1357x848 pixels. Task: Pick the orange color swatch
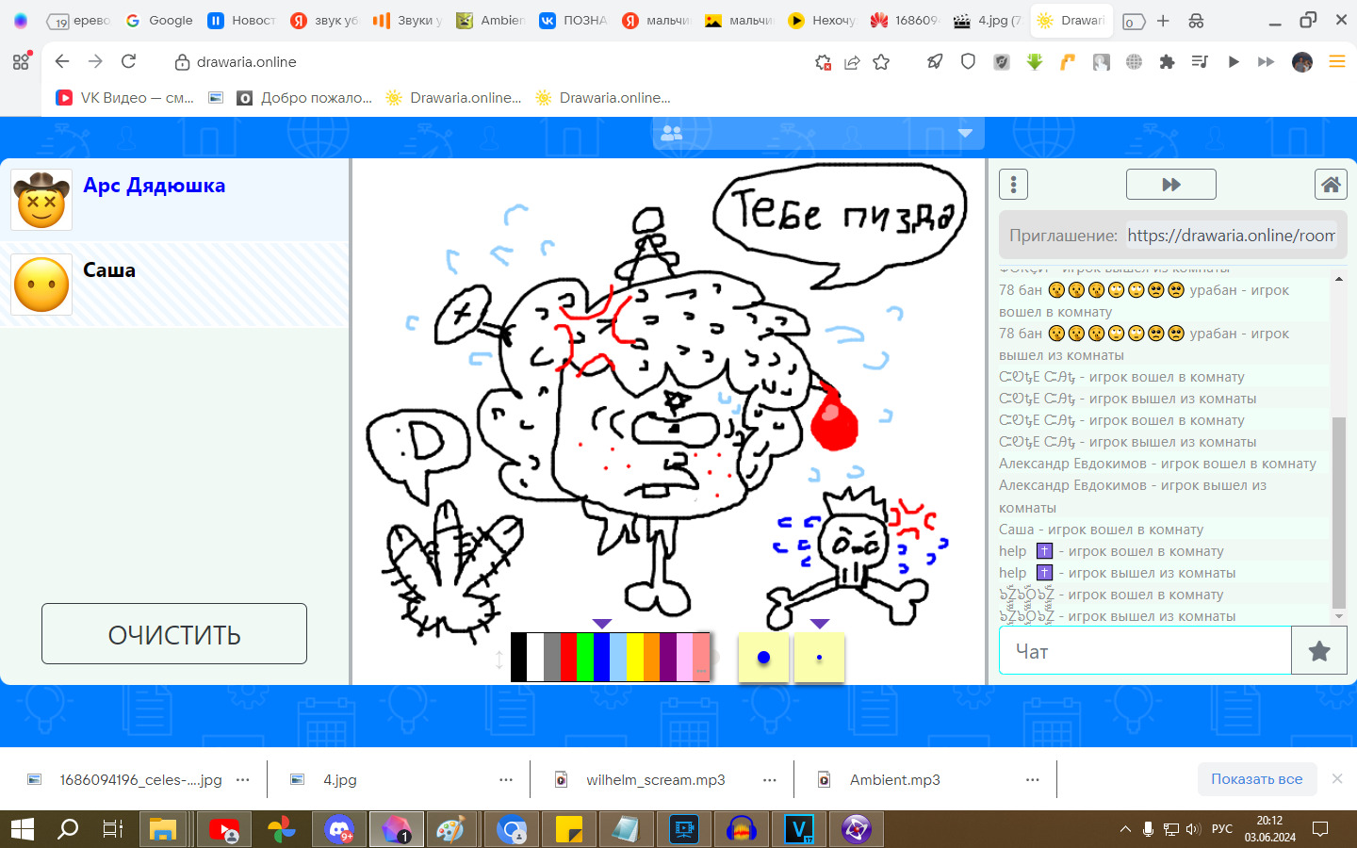[651, 657]
